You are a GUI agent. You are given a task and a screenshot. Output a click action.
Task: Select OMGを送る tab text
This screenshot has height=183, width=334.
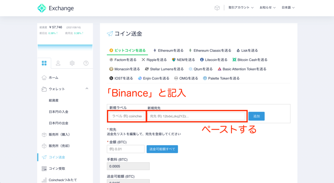(x=189, y=78)
